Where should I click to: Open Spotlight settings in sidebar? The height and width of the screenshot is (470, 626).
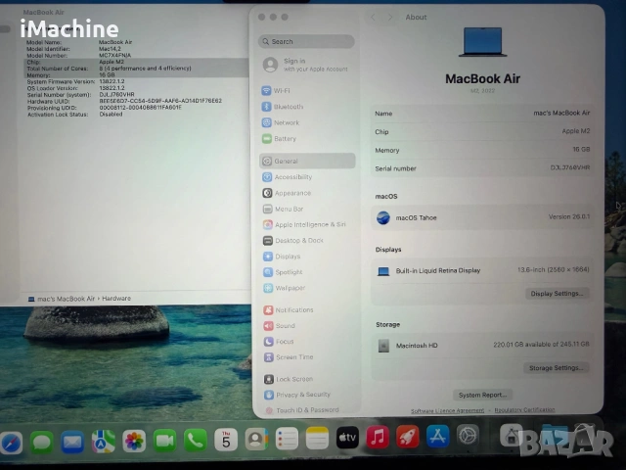(x=306, y=272)
